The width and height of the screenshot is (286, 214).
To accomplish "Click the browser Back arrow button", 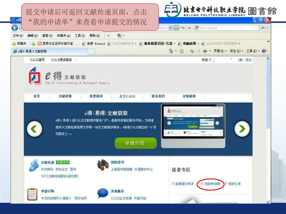I will [15, 28].
